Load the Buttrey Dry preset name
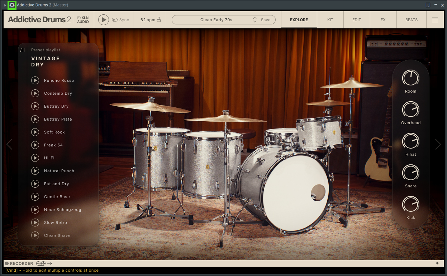 [56, 106]
